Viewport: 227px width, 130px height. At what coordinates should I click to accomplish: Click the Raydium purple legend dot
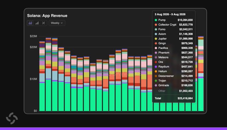156,67
